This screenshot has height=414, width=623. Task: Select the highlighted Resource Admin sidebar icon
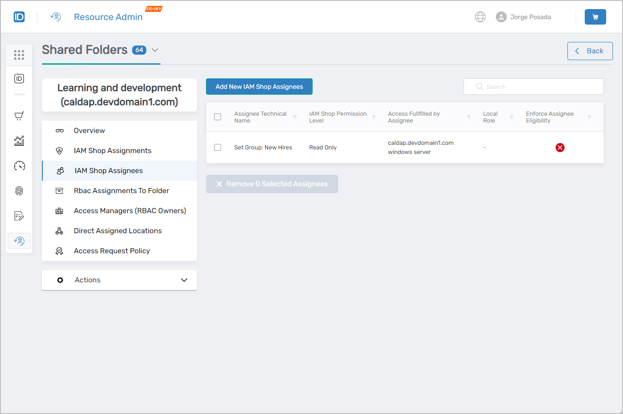point(19,240)
